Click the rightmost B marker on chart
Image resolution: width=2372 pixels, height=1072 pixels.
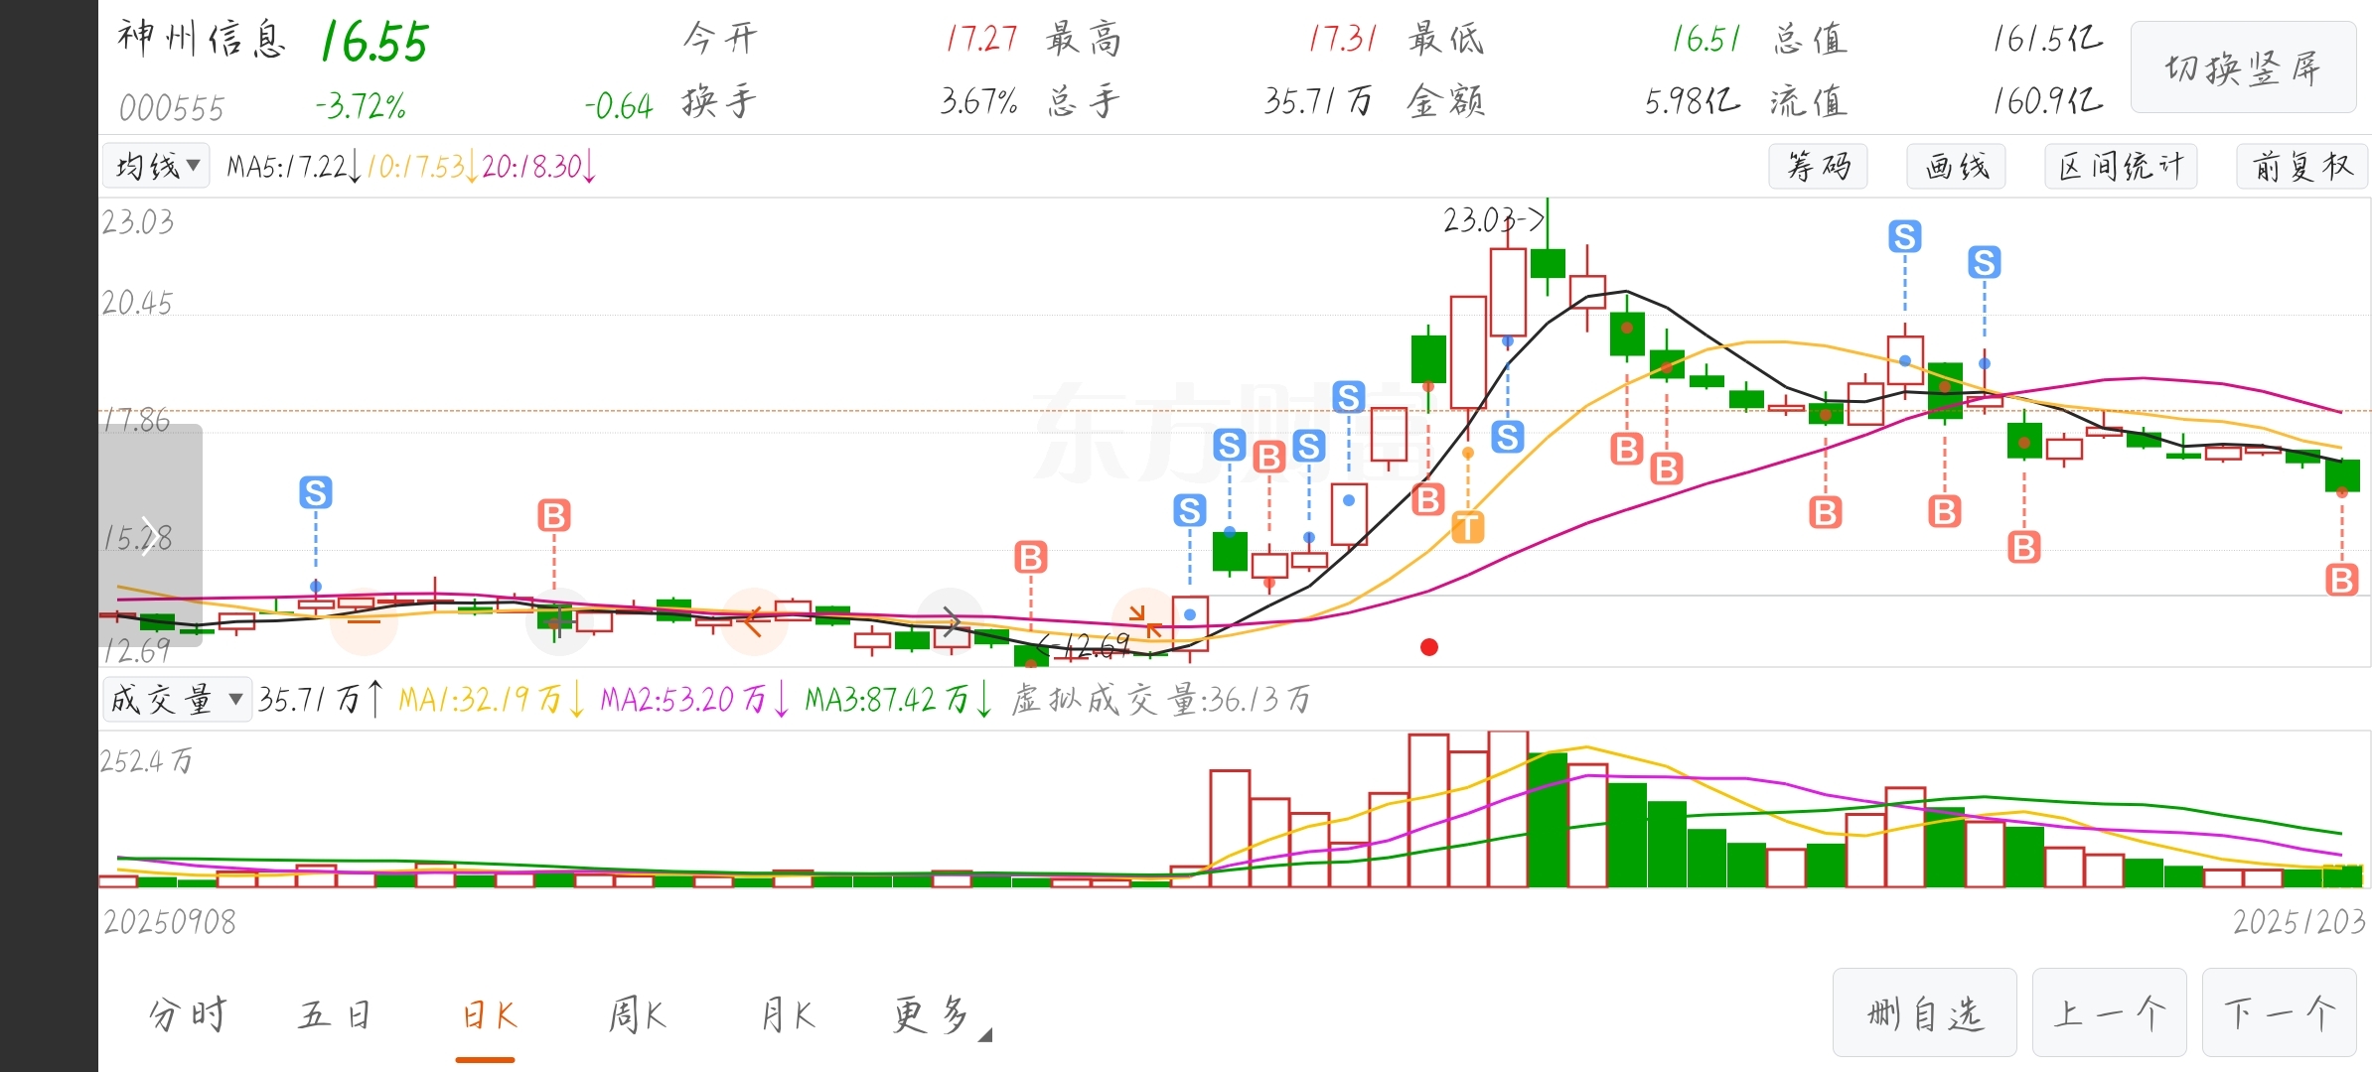[2341, 580]
